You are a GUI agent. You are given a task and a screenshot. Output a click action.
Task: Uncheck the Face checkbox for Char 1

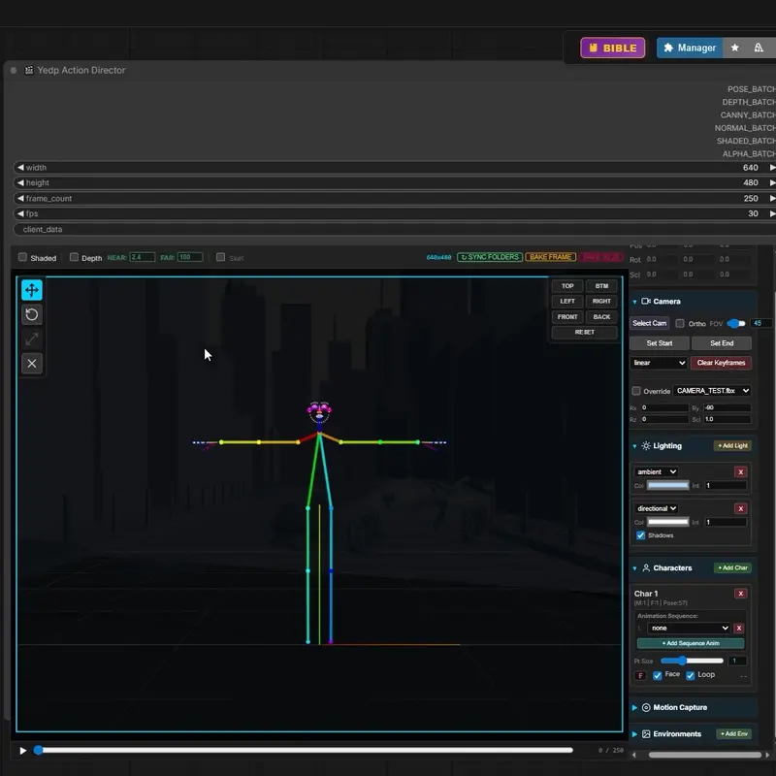(658, 675)
